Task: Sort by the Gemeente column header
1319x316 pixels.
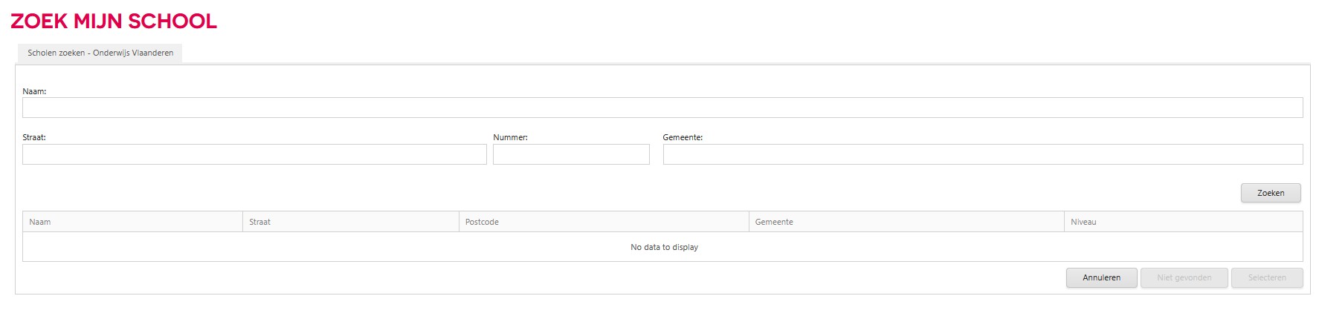Action: (x=906, y=222)
